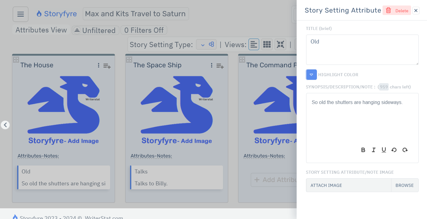Collapse the panel using the left arrow chevron
Screen dimensions: 427x219
click(x=5, y=125)
